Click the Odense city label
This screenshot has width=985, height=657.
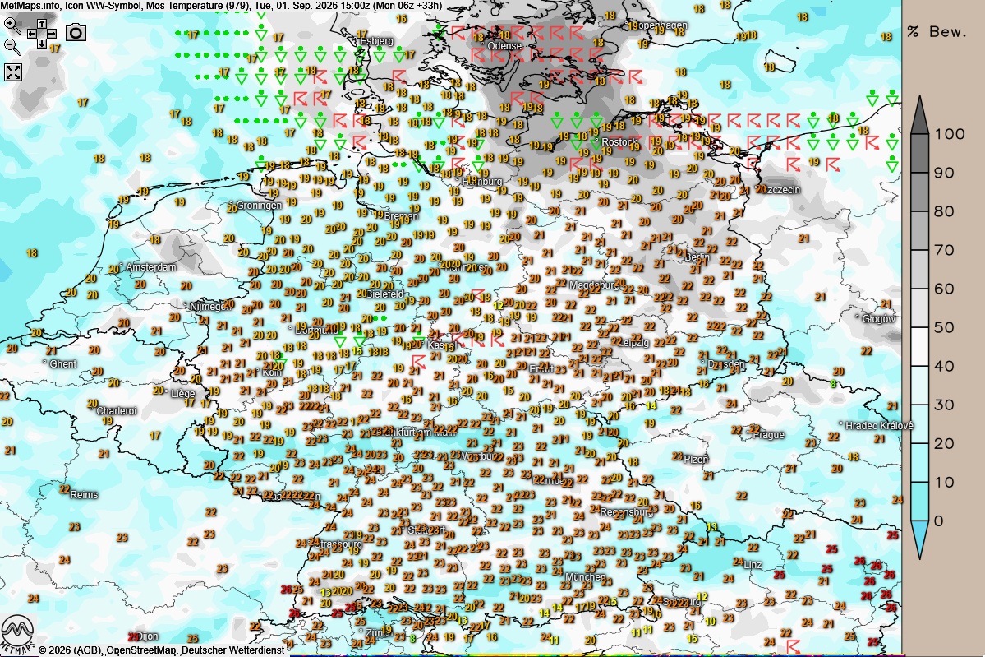click(x=504, y=46)
